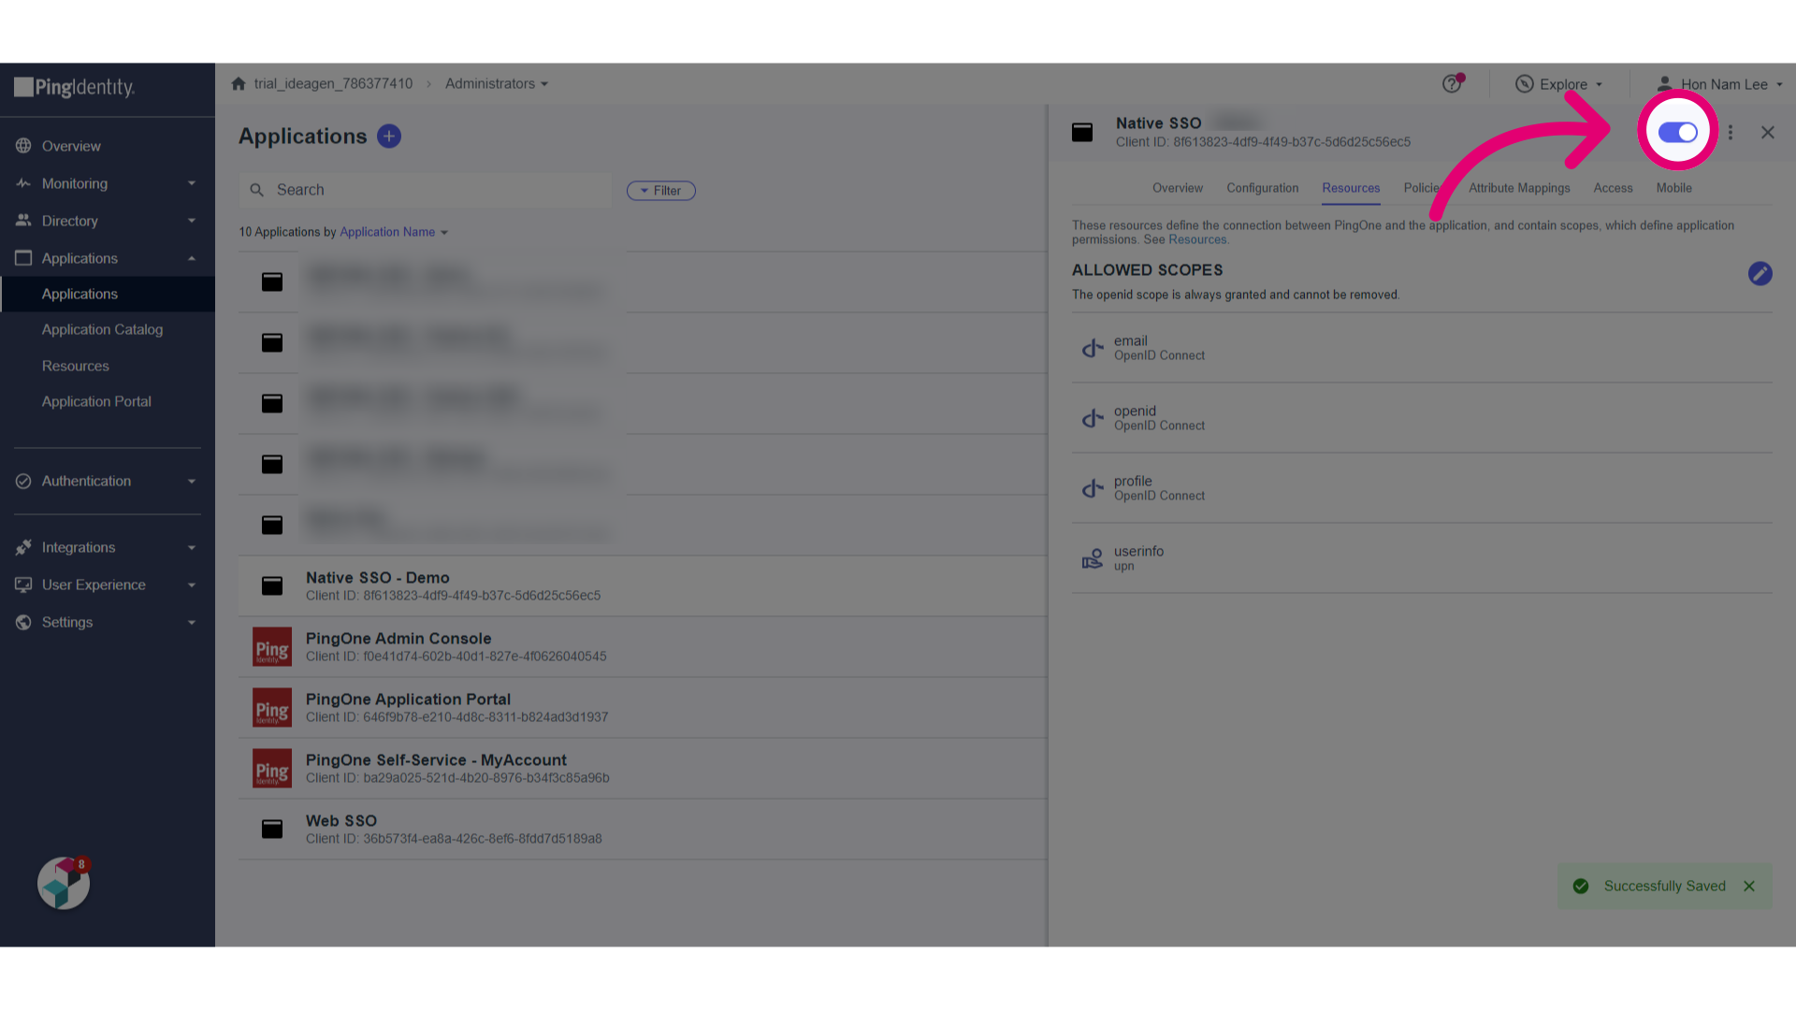
Task: Toggle the Native SSO application enabled switch
Action: point(1678,133)
